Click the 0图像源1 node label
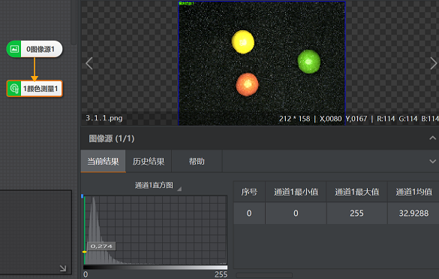This screenshot has height=279, width=439. tap(41, 49)
